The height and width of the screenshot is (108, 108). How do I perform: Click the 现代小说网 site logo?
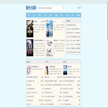click(x=31, y=8)
